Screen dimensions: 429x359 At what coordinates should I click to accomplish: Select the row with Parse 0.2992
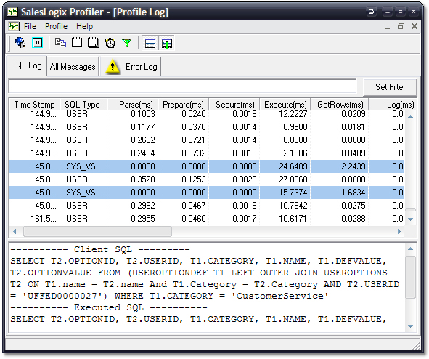click(x=207, y=206)
